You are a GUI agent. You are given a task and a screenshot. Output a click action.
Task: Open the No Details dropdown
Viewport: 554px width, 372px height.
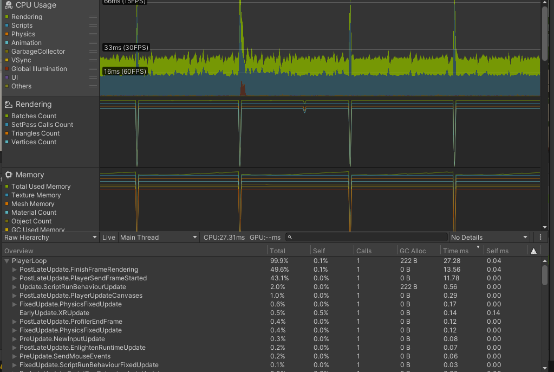click(487, 237)
